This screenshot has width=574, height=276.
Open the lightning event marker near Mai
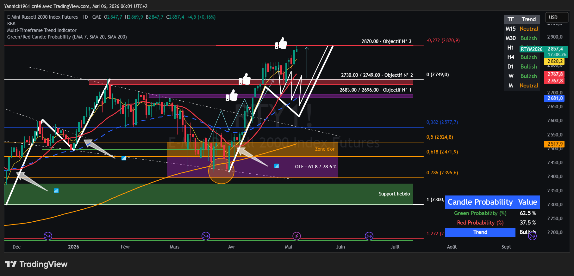pos(296,236)
